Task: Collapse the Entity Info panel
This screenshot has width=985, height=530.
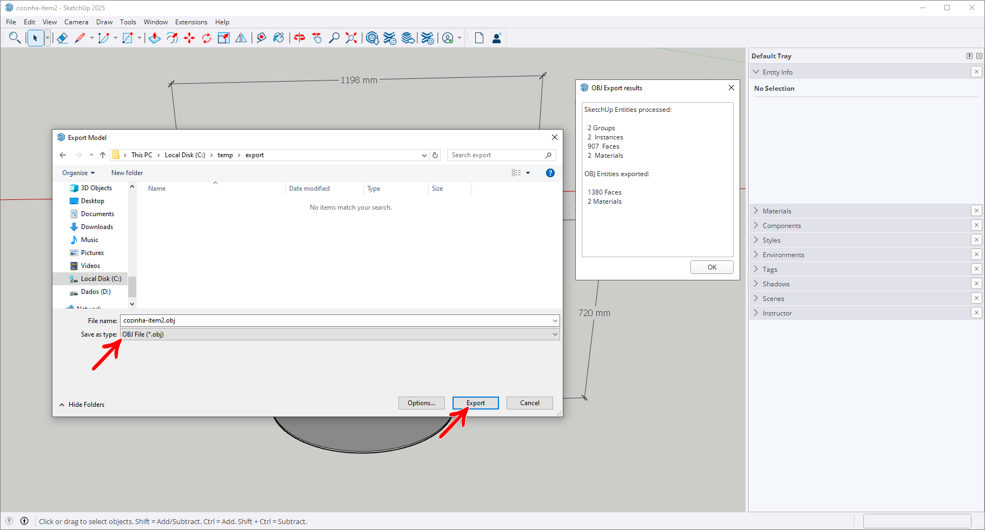Action: pos(756,72)
